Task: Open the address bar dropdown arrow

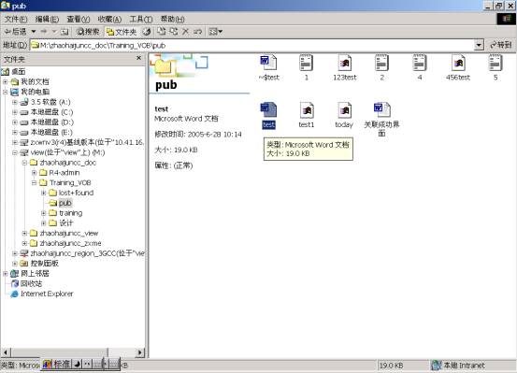Action: tap(479, 45)
